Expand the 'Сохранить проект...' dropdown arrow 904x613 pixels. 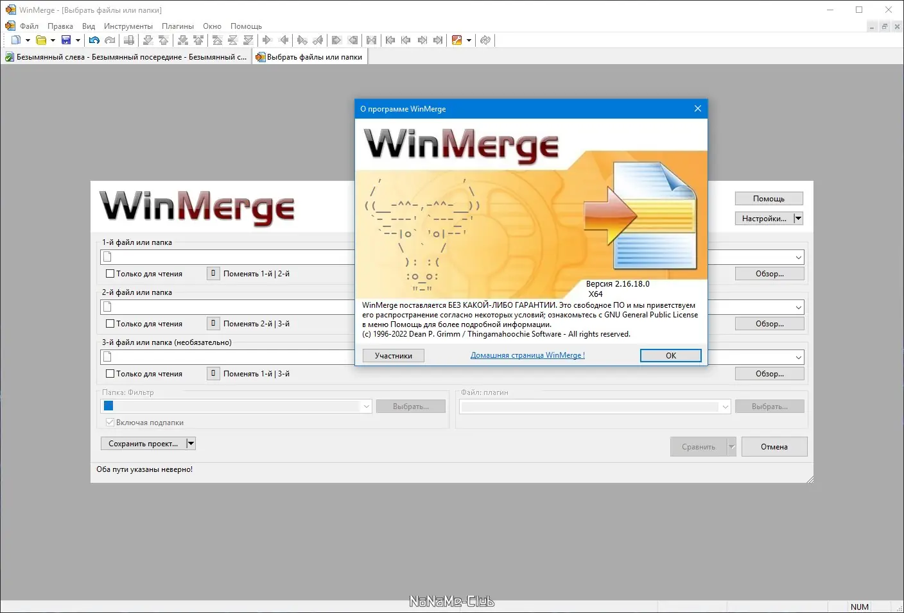191,444
